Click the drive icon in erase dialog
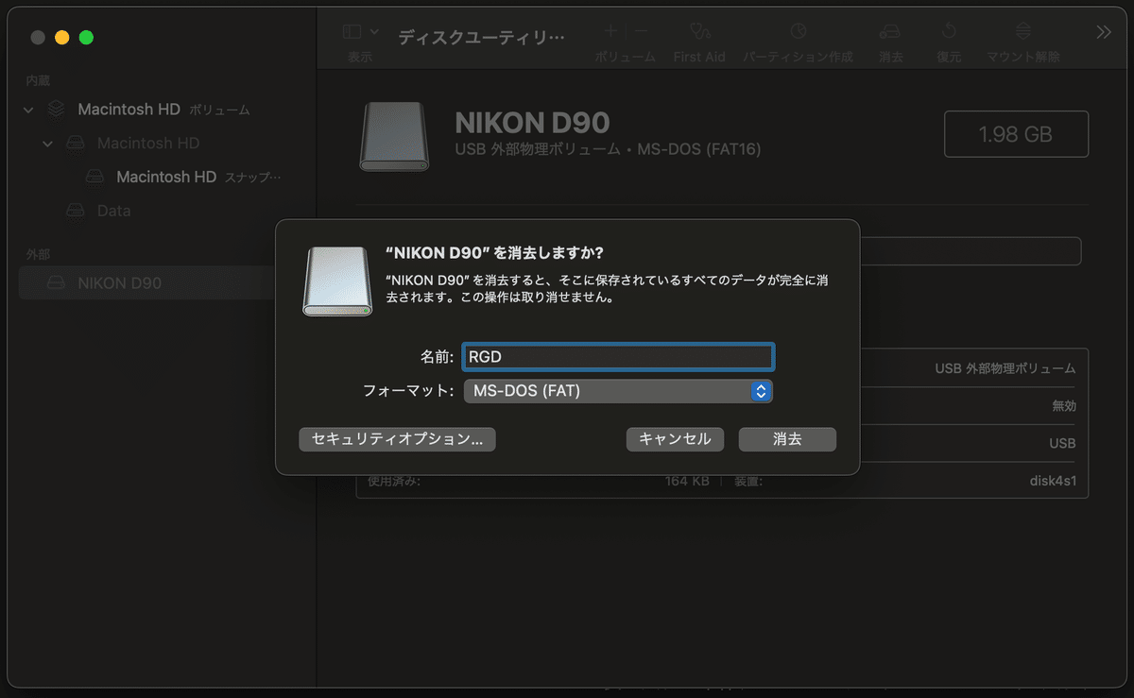Screen dimensions: 1134x698 (x=337, y=281)
